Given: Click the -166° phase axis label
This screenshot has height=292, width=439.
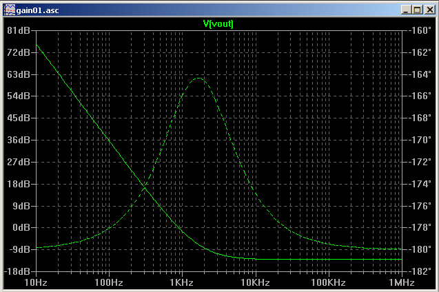Looking at the screenshot, I should click(x=420, y=96).
